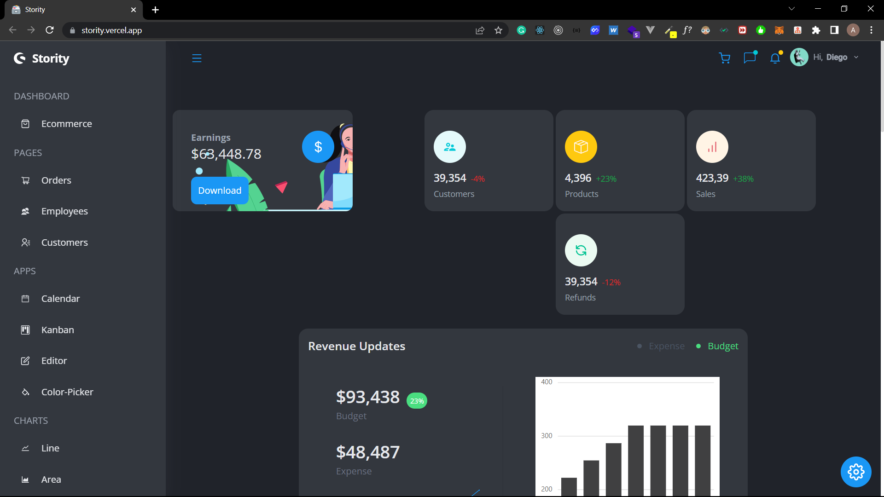Toggle the Budget legend item
The width and height of the screenshot is (884, 497).
[717, 346]
